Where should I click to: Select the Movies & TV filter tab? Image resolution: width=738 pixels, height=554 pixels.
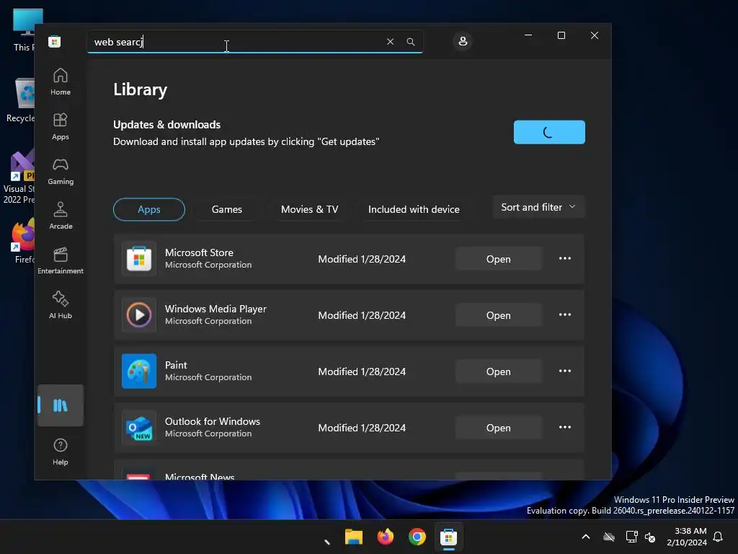310,209
